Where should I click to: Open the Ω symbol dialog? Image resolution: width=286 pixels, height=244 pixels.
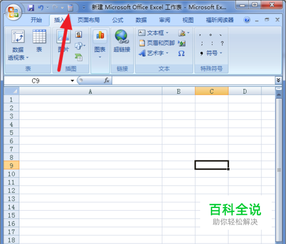tap(181, 53)
